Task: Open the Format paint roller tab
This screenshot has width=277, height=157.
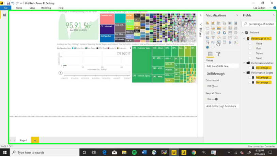Action: [218, 54]
